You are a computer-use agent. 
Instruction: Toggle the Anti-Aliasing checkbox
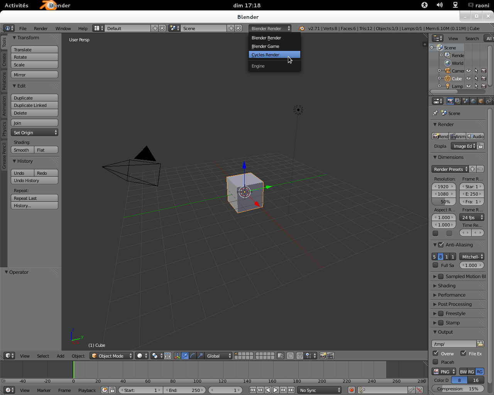click(441, 245)
